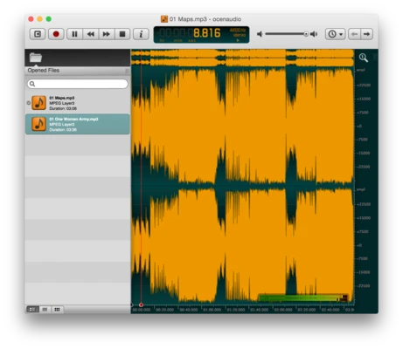403x349 pixels.
Task: Go back with the left arrow button
Action: coord(354,34)
